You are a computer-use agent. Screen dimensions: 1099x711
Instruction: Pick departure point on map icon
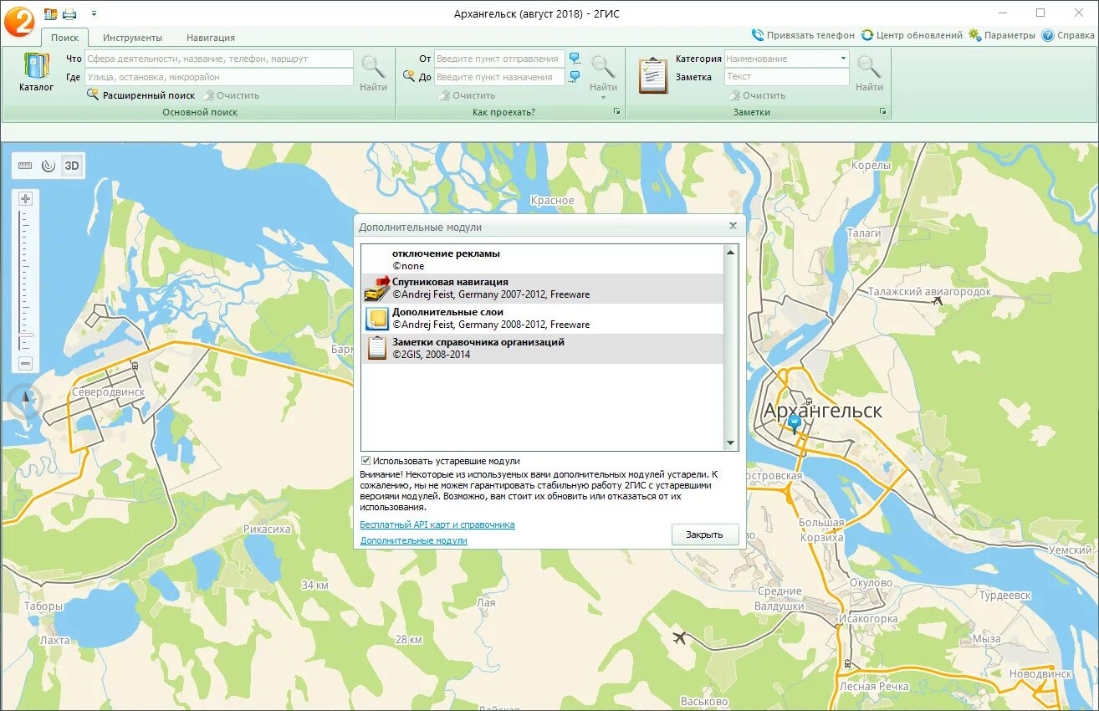point(575,58)
